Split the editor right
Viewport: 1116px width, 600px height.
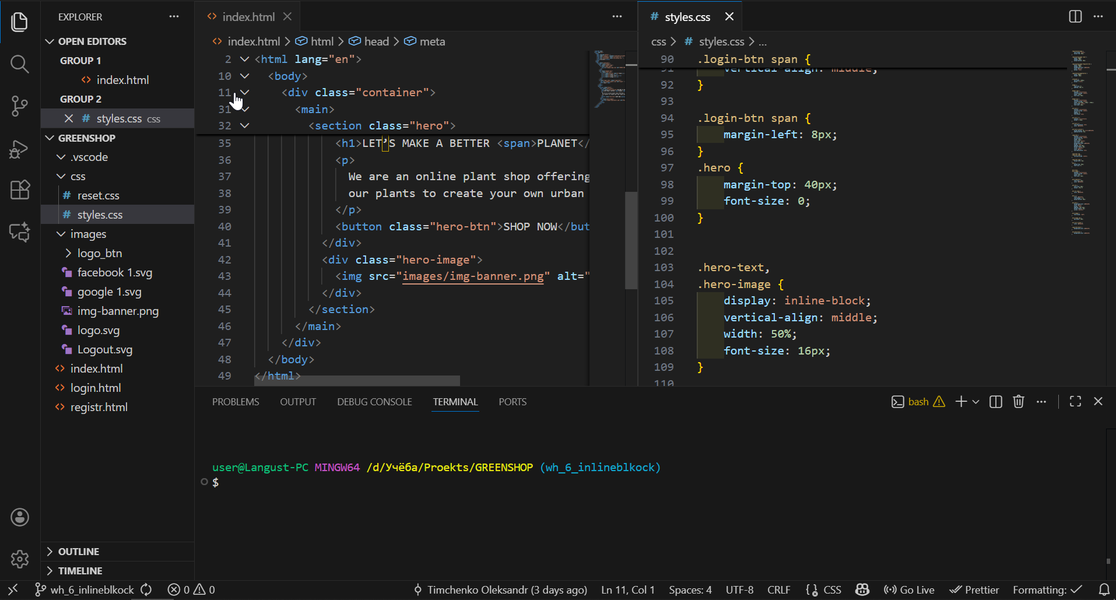pos(1075,16)
